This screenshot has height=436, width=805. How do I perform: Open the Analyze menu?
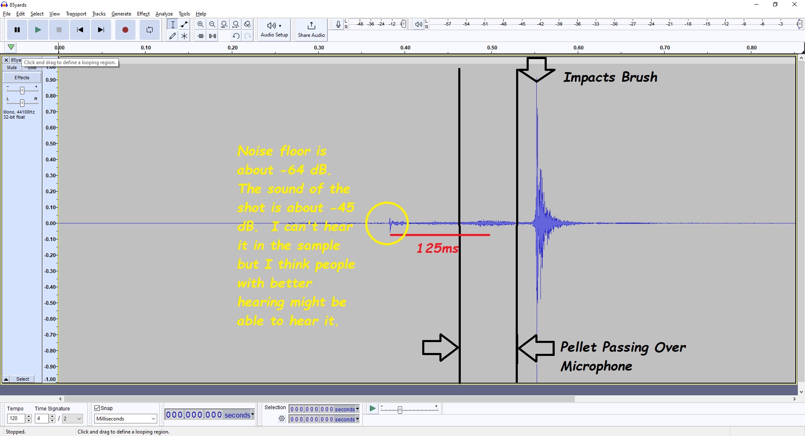(164, 14)
